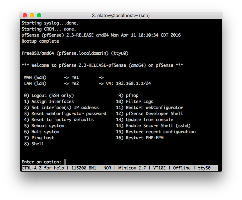The height and width of the screenshot is (200, 242).
Task: Click the 'FreeBSD/amd64 (pfSense.localdomain)' line
Action: pos(75,53)
